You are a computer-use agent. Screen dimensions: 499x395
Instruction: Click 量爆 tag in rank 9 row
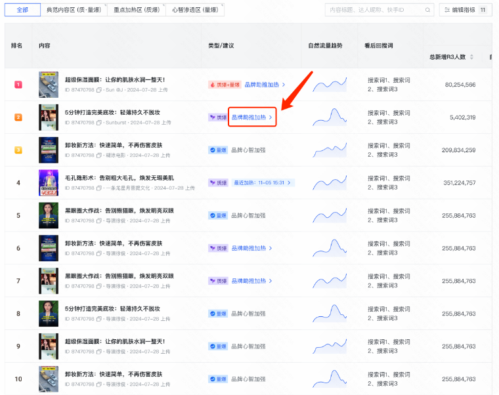(x=218, y=346)
